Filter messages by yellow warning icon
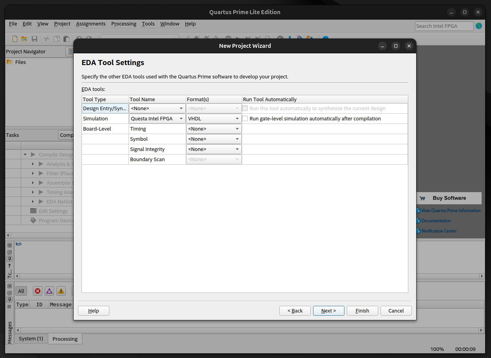 click(61, 291)
